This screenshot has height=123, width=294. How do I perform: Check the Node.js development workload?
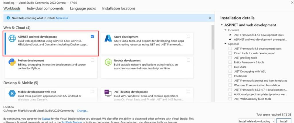coord(188,60)
